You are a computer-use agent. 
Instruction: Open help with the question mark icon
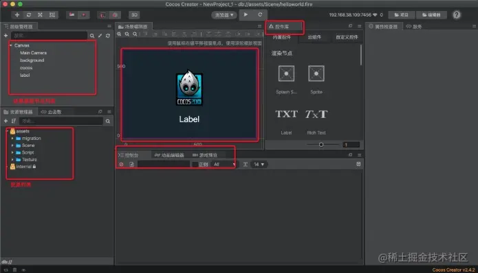pyautogui.click(x=457, y=15)
